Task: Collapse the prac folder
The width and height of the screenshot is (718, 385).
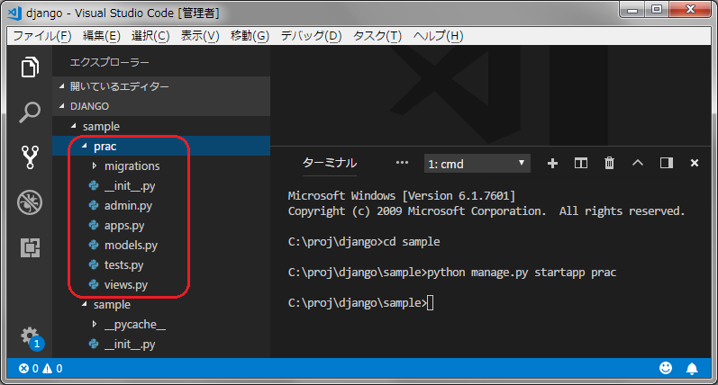Action: pos(161,147)
